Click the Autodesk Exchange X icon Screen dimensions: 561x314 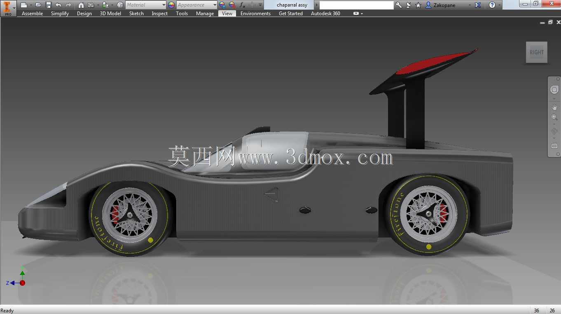478,5
